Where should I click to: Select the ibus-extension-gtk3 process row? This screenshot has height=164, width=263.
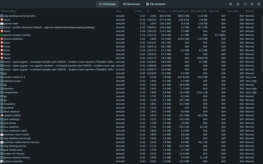click(131, 131)
